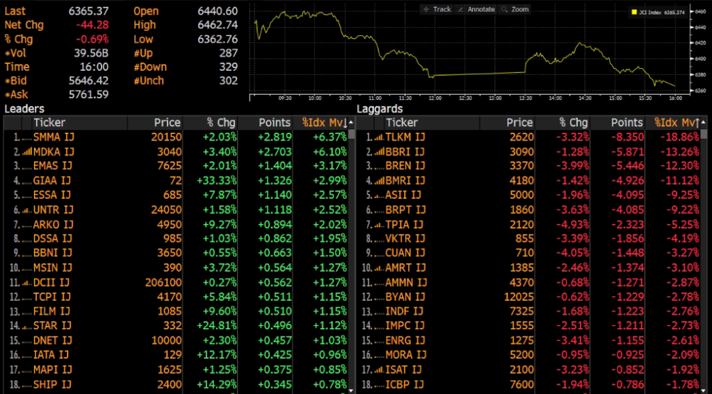Image resolution: width=712 pixels, height=394 pixels.
Task: Click the Leaders Ticker column header
Action: 49,122
